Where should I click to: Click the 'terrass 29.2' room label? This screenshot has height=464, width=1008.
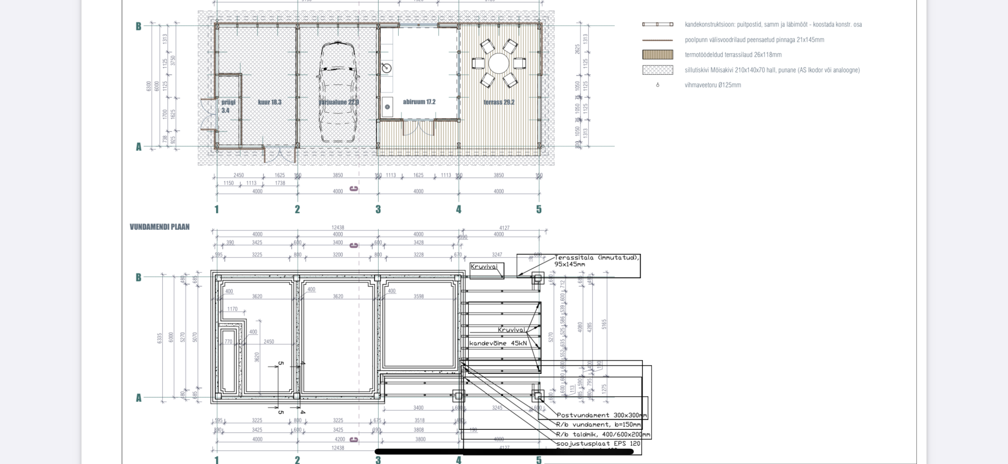click(499, 102)
